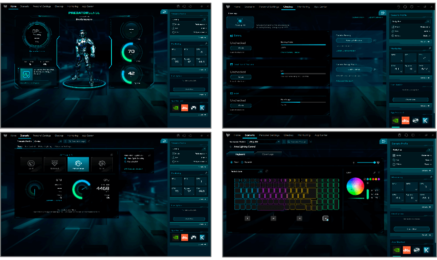Click the system health diagnostics icon on Home
Viewport: 437px width, 260px height.
[x=26, y=75]
